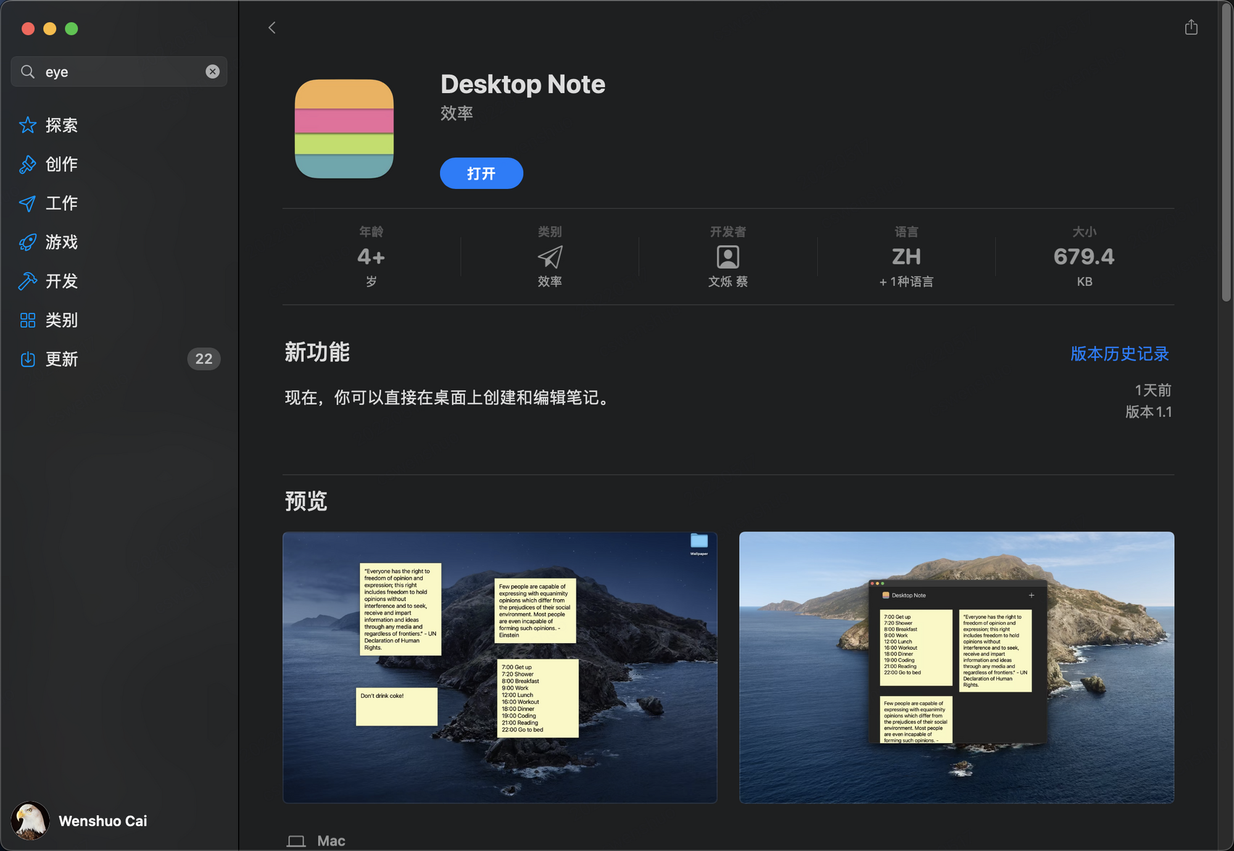
Task: Click the 更新 download icon
Action: pyautogui.click(x=28, y=359)
